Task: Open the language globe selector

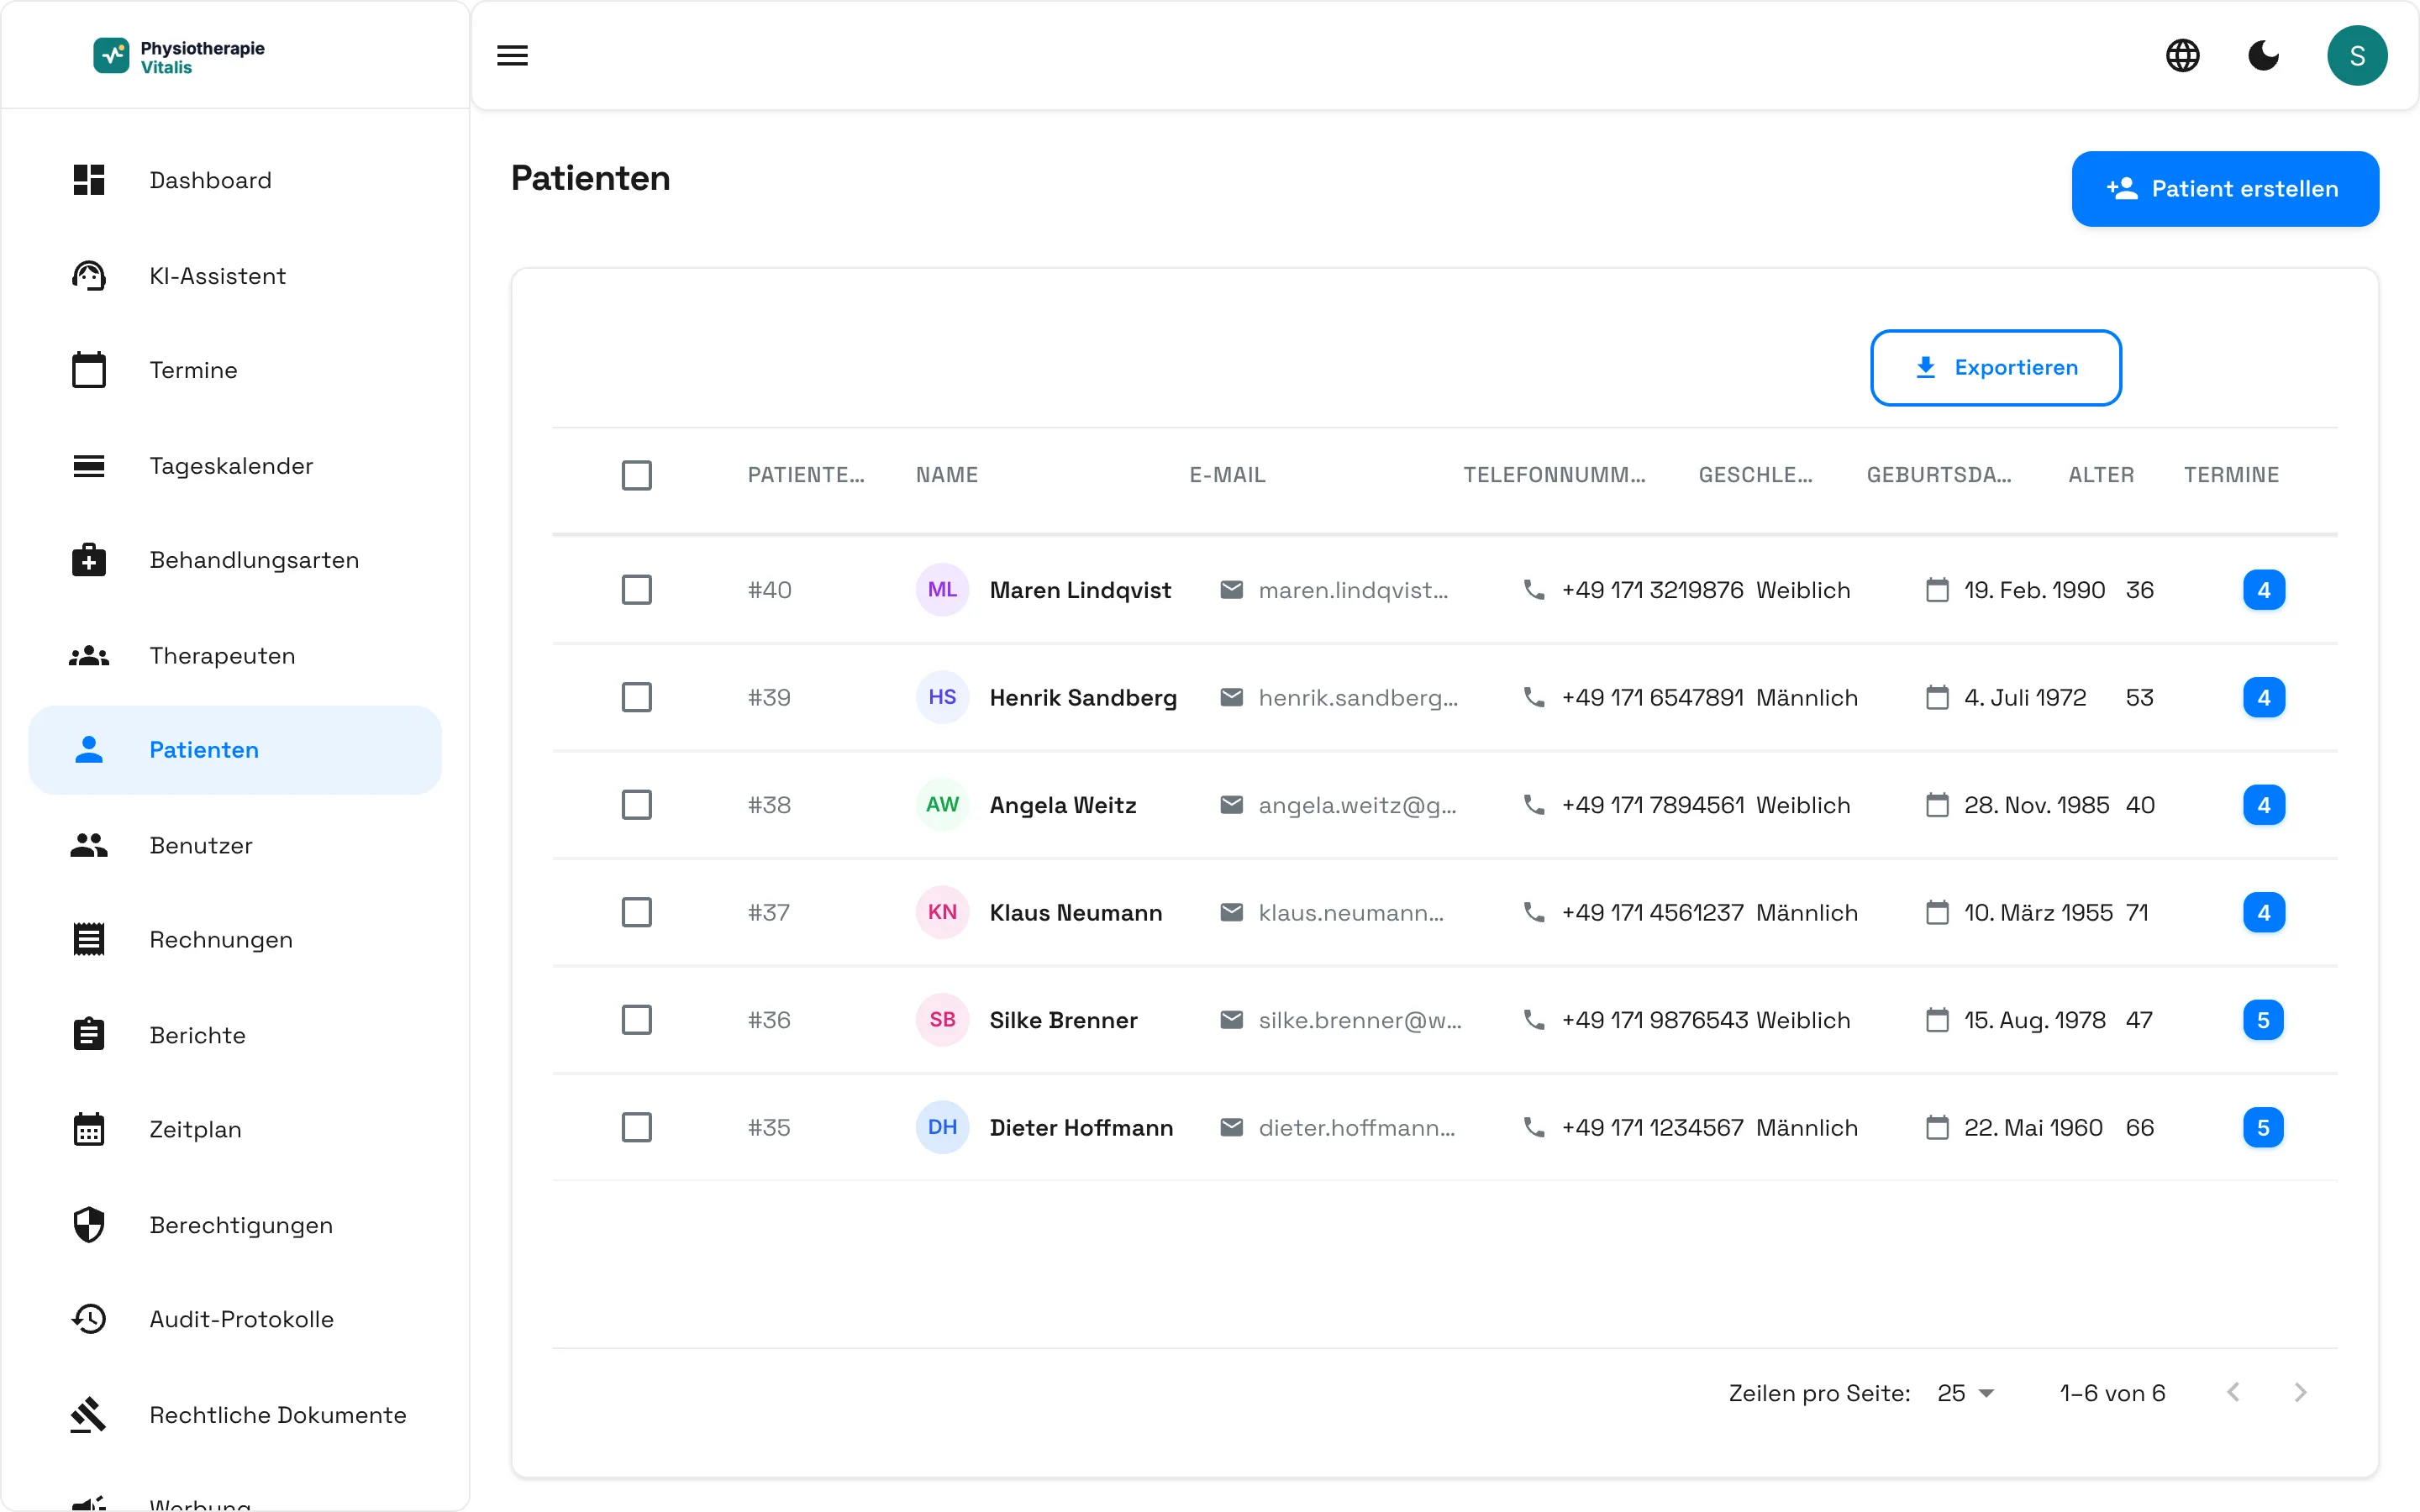Action: pyautogui.click(x=2182, y=55)
